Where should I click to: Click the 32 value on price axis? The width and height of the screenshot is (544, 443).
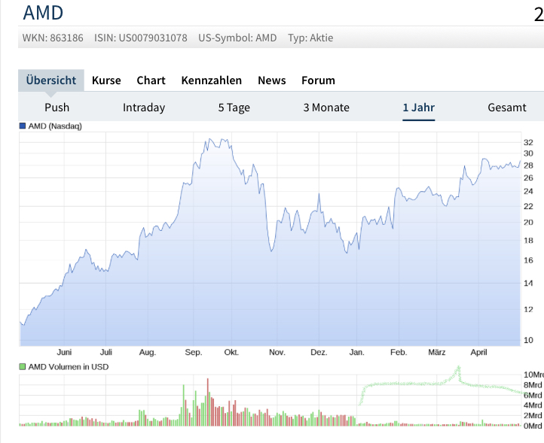[528, 142]
